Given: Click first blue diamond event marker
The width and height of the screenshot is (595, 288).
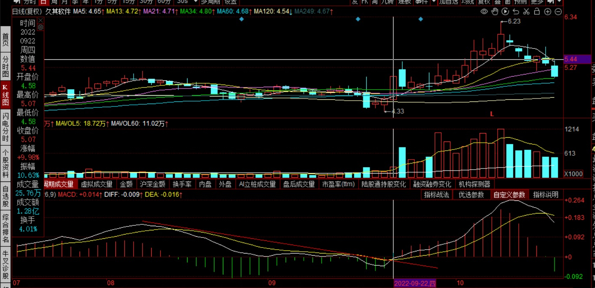Looking at the screenshot, I should tap(241, 19).
